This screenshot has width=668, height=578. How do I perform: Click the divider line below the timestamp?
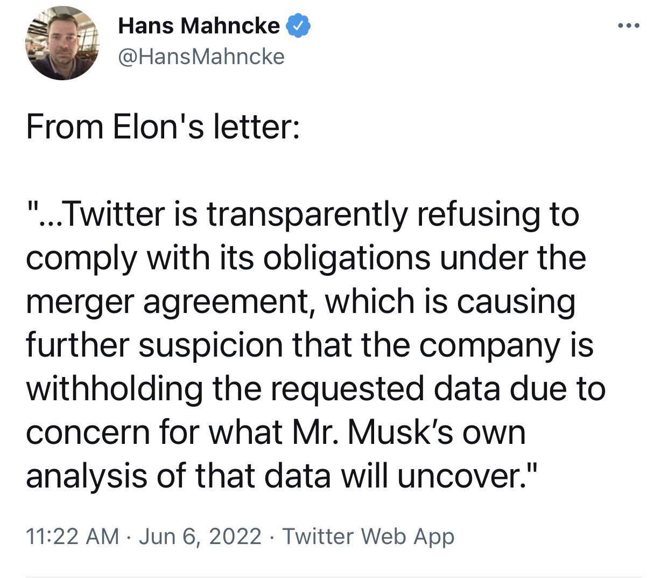click(334, 577)
